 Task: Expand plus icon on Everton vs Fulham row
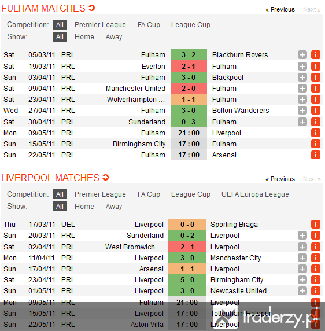coord(302,67)
